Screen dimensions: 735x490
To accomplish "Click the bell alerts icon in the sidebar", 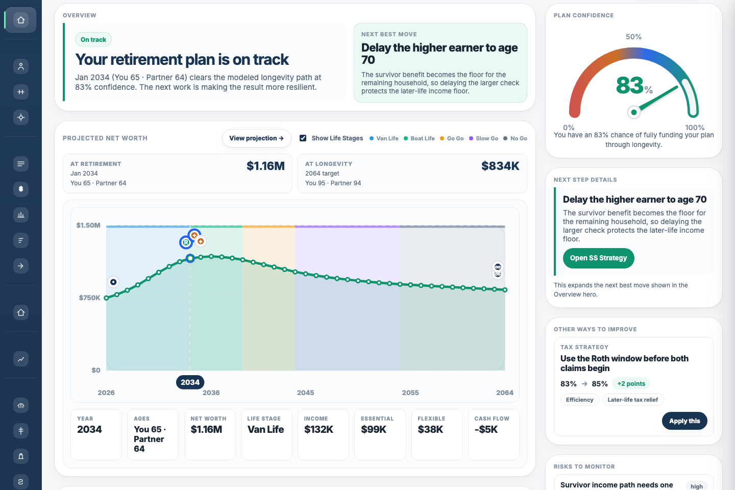I will [x=20, y=456].
